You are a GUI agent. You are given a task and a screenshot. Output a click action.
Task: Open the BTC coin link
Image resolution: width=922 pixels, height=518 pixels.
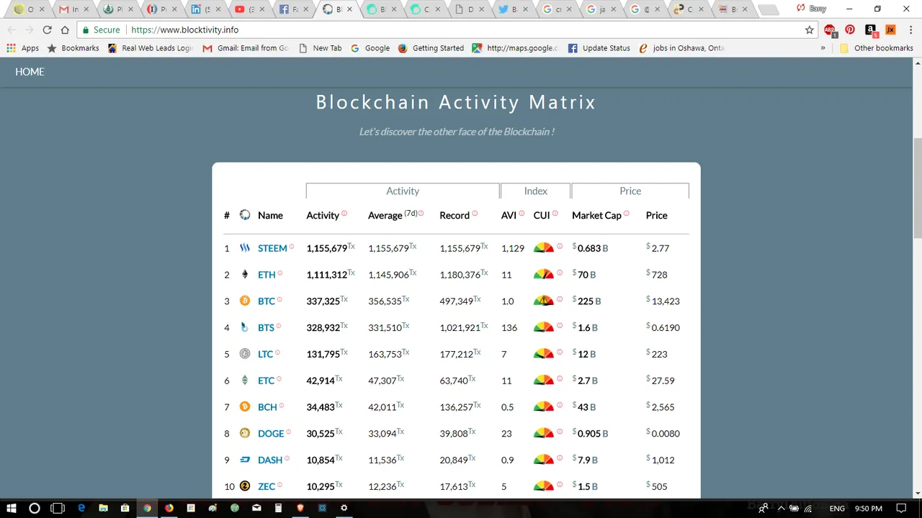point(267,301)
